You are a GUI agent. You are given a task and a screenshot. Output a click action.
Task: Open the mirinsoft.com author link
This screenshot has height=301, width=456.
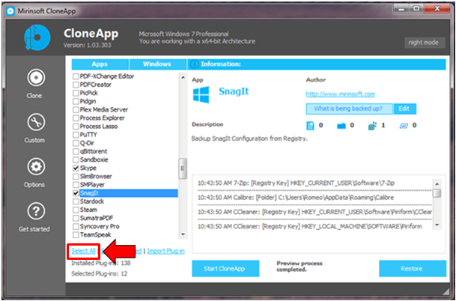point(340,94)
